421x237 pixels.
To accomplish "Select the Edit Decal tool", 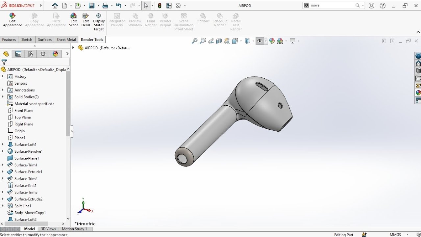I will (86, 20).
